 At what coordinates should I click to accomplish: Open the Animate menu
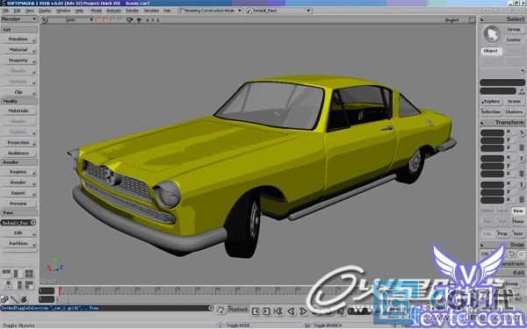[x=113, y=11]
